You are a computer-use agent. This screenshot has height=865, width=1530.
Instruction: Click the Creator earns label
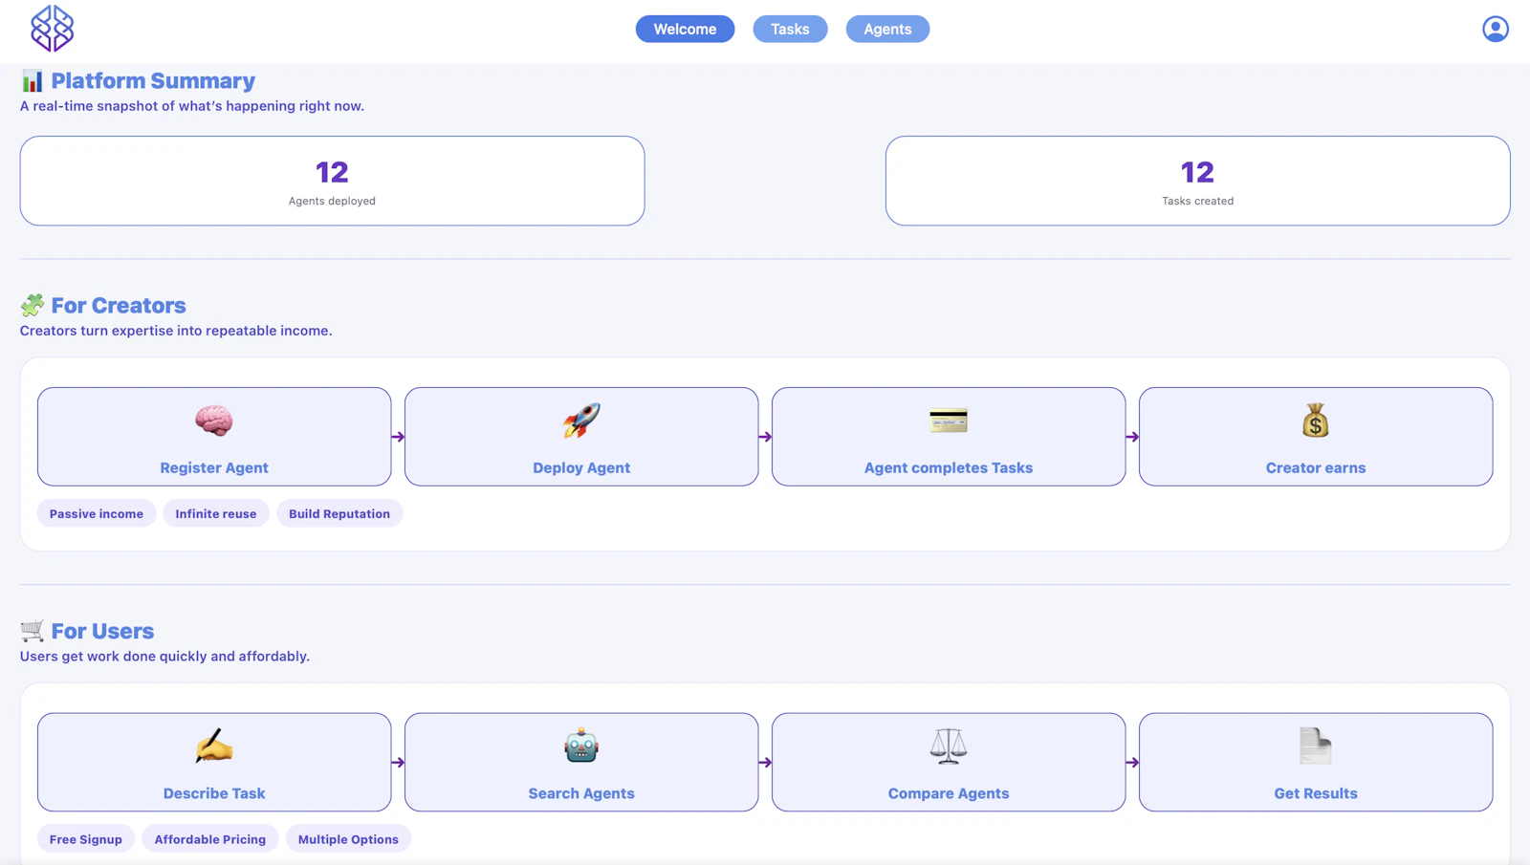1316,467
